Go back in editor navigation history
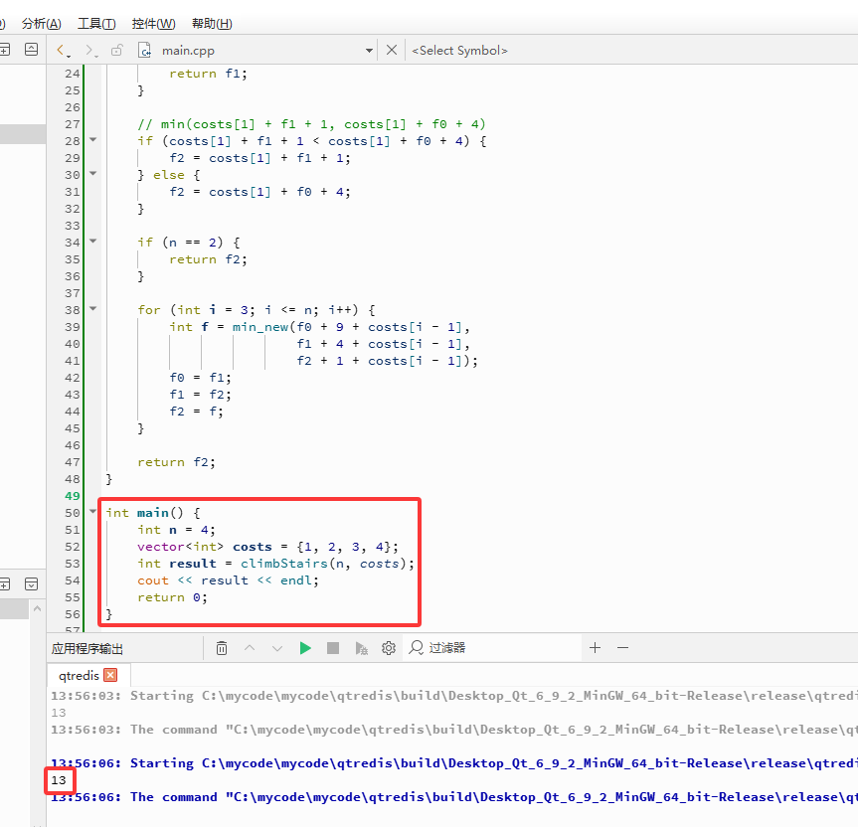858x827 pixels. tap(63, 51)
